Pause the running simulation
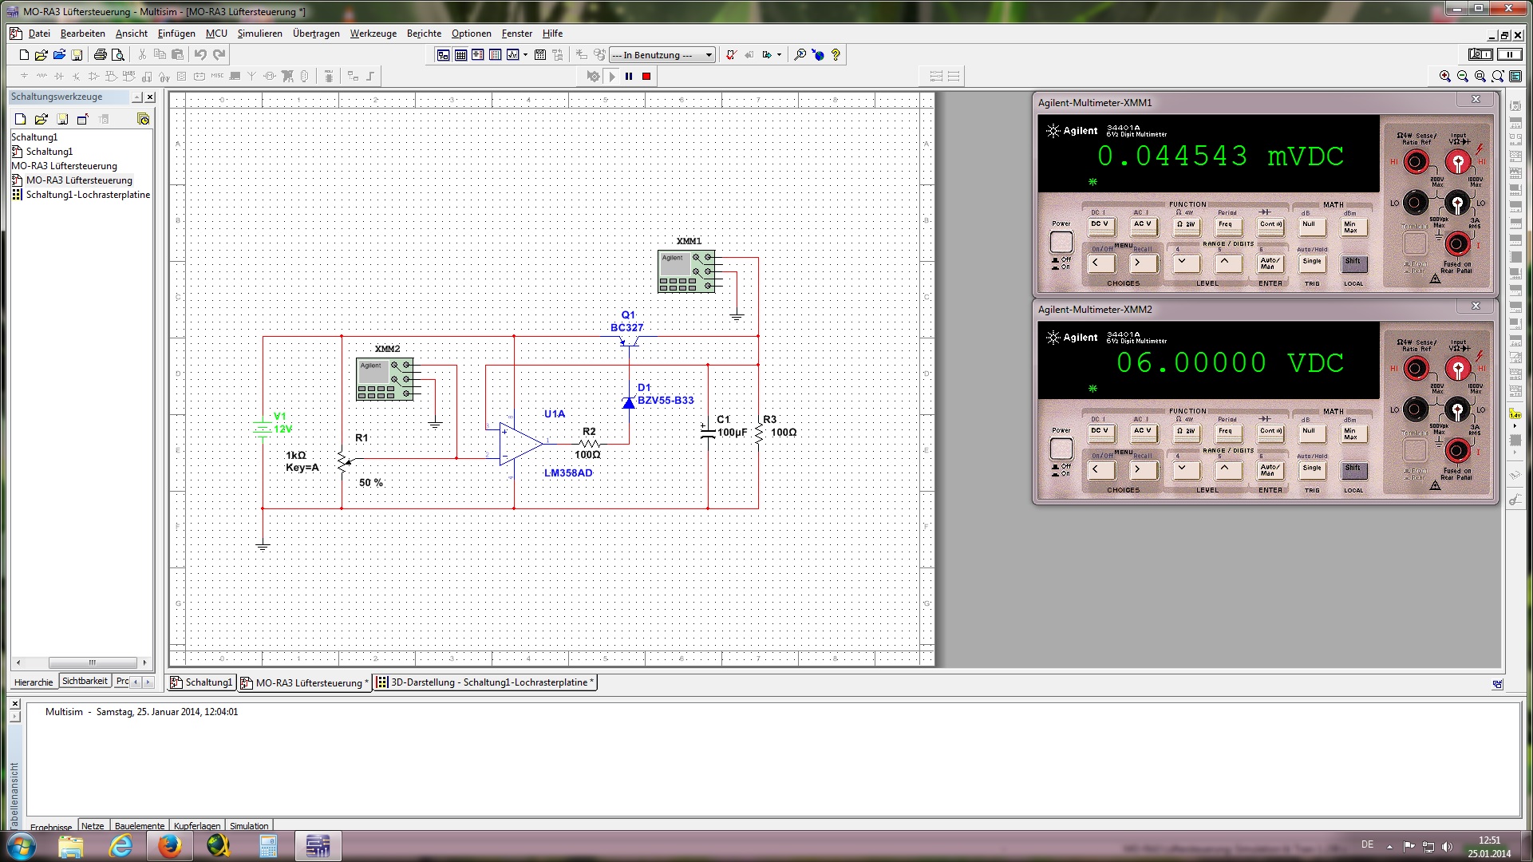The height and width of the screenshot is (862, 1533). (629, 77)
